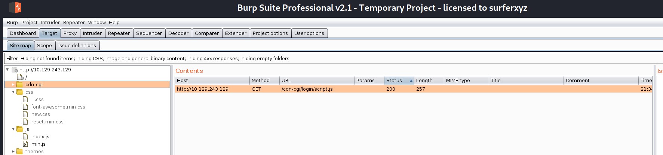
Task: Click the font-awesome.min.css file icon
Action: (x=25, y=107)
